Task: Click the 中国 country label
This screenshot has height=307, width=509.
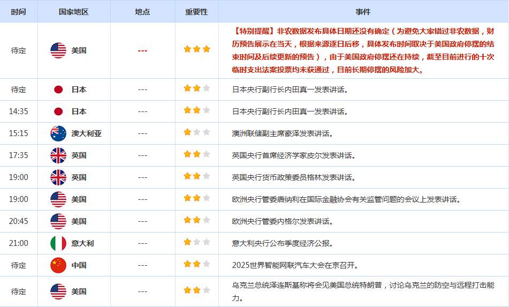Action: [79, 265]
